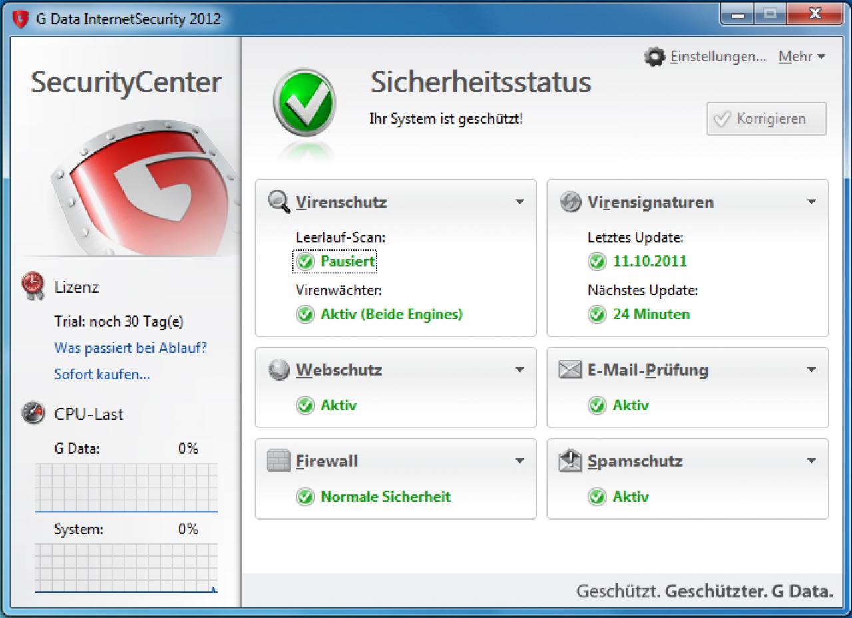Click the 11.10.2011 last update date
Image resolution: width=852 pixels, height=618 pixels.
click(x=650, y=262)
